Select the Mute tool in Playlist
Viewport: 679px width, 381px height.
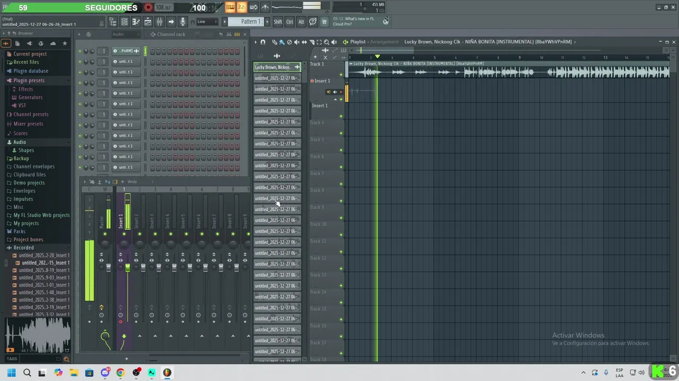pyautogui.click(x=297, y=42)
